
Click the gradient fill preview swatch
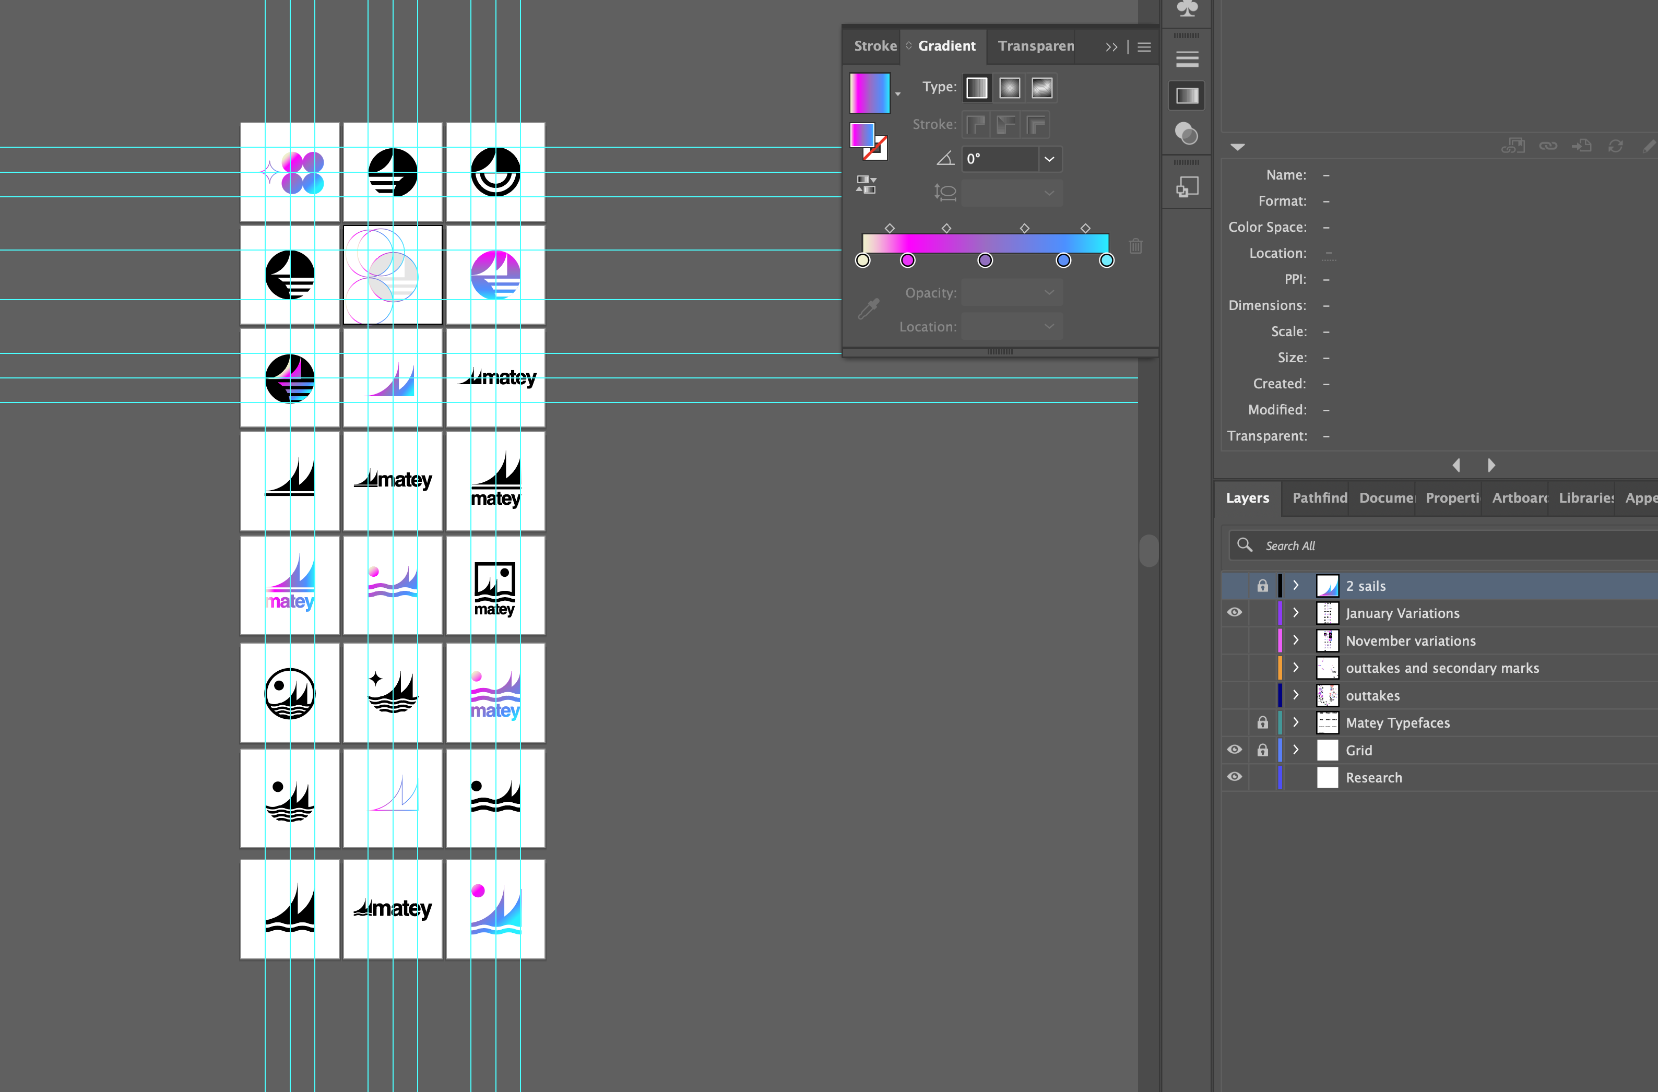[869, 92]
